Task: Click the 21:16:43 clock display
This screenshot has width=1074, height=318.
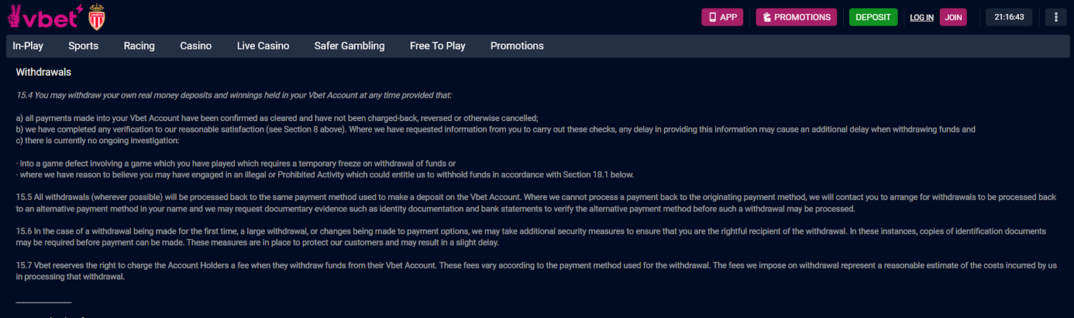Action: [1009, 17]
